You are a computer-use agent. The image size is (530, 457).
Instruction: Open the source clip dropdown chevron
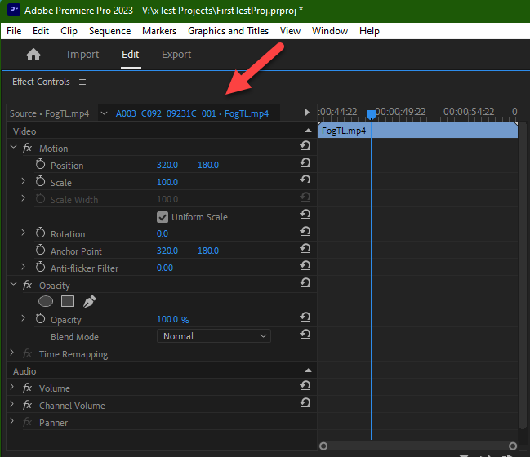(x=104, y=113)
